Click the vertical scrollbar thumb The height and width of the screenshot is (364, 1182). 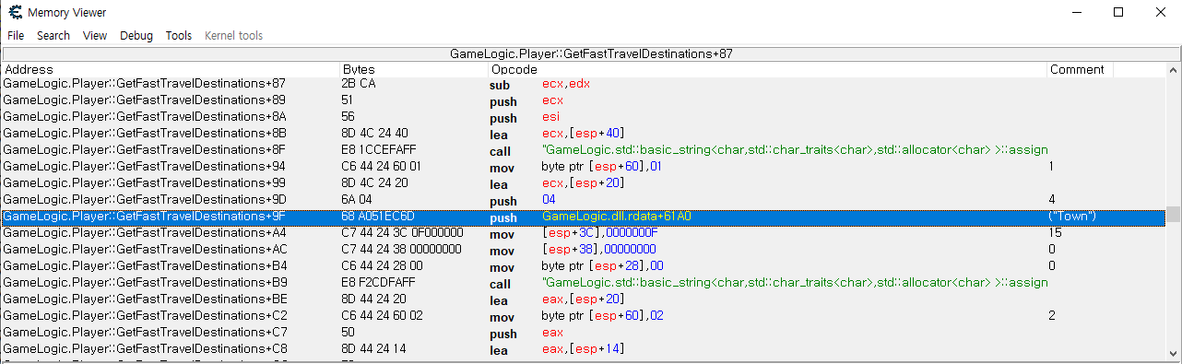[x=1174, y=214]
